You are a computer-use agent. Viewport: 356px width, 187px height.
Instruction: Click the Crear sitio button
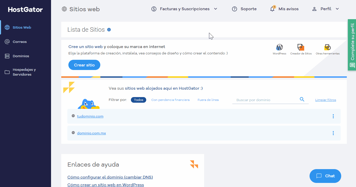pyautogui.click(x=84, y=65)
